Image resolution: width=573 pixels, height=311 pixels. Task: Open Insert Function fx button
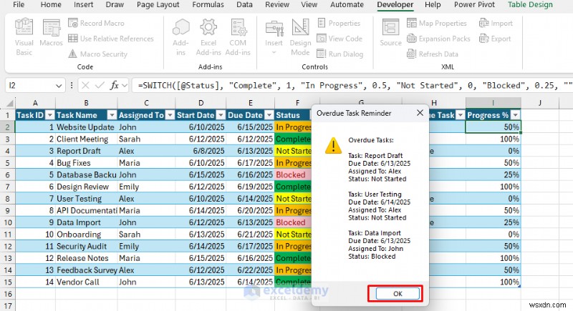tap(115, 85)
